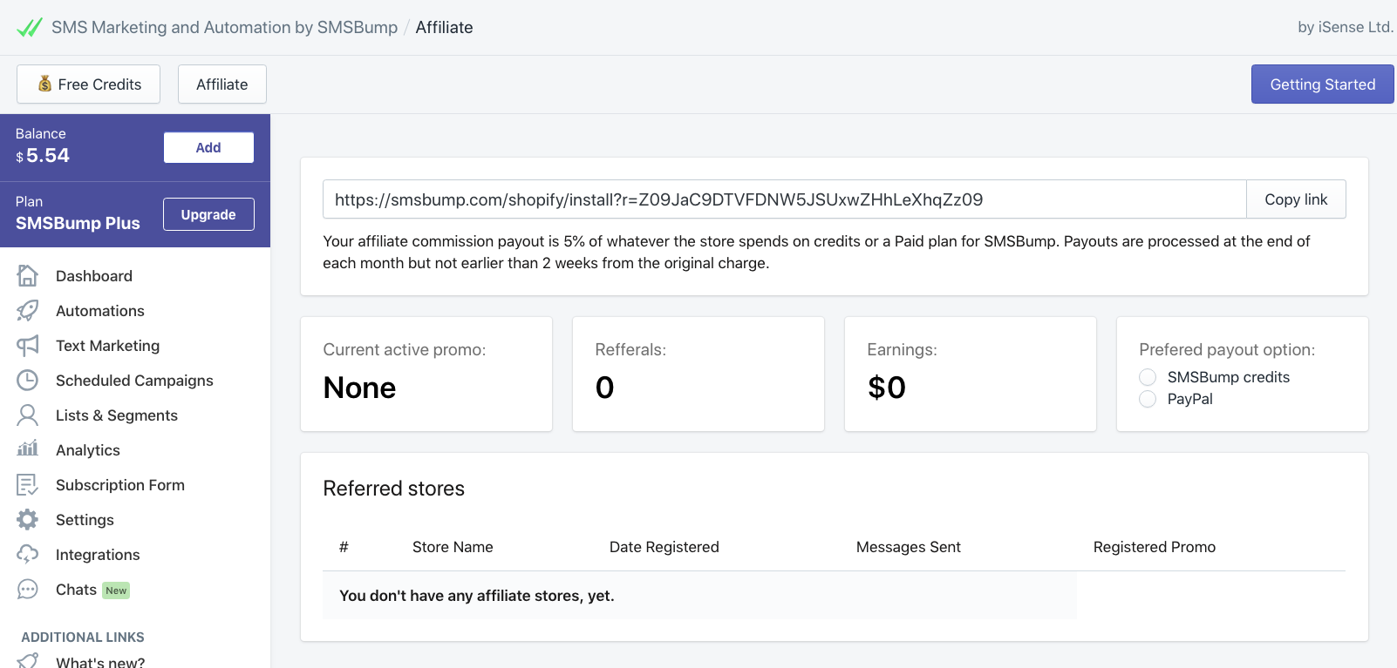The image size is (1397, 668).
Task: Click the $5.54 balance amount
Action: [43, 156]
